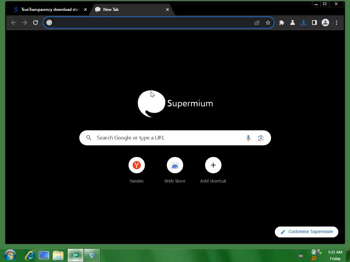
Task: Open the desktop monitor taskbar icon
Action: click(44, 255)
